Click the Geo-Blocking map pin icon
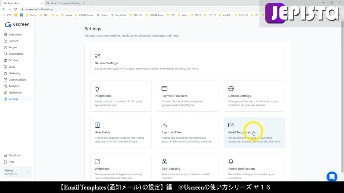The height and width of the screenshot is (193, 344). click(x=164, y=162)
